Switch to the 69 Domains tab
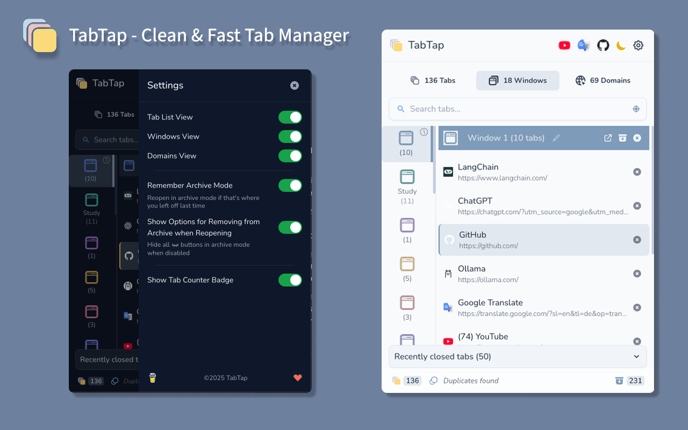The width and height of the screenshot is (688, 430). pyautogui.click(x=603, y=80)
